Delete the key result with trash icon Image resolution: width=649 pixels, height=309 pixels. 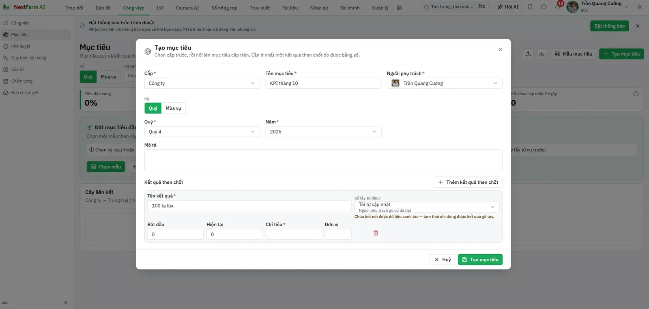pyautogui.click(x=376, y=233)
